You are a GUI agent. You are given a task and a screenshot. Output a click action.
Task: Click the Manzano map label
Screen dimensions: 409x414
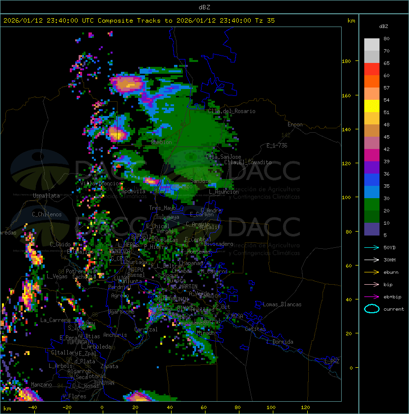coord(41,384)
